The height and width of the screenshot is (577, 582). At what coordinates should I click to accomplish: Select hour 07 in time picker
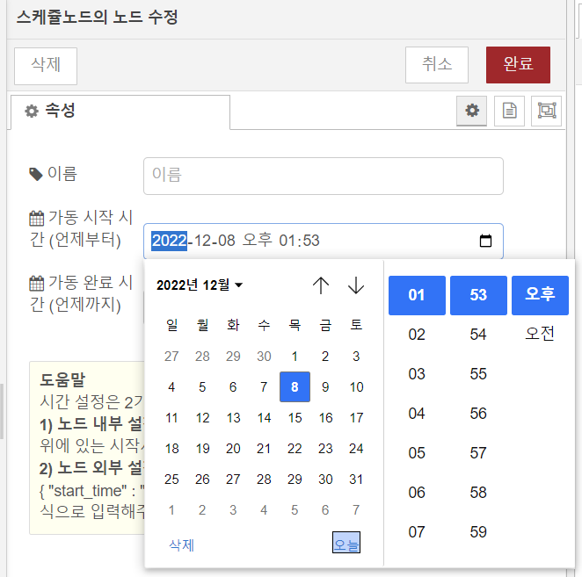pyautogui.click(x=417, y=532)
